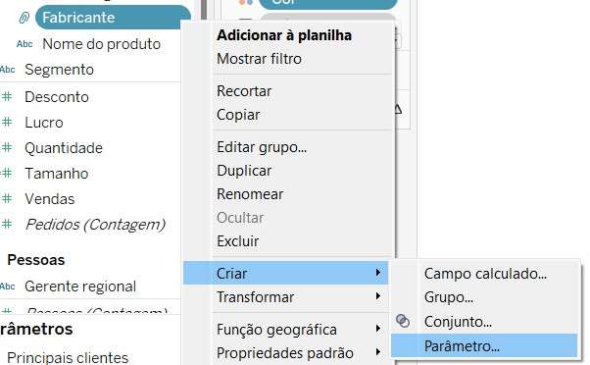Click the Abc type icon beside Segmento
The width and height of the screenshot is (590, 365).
[8, 70]
